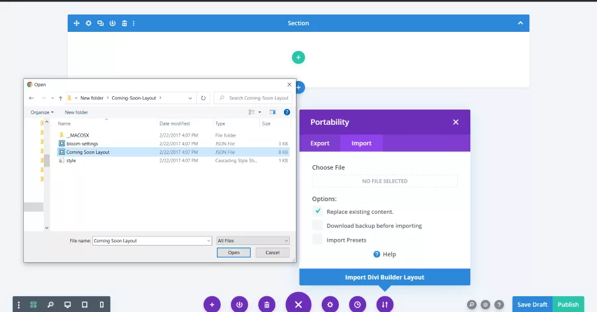
Task: Switch to Import tab
Action: pyautogui.click(x=362, y=143)
